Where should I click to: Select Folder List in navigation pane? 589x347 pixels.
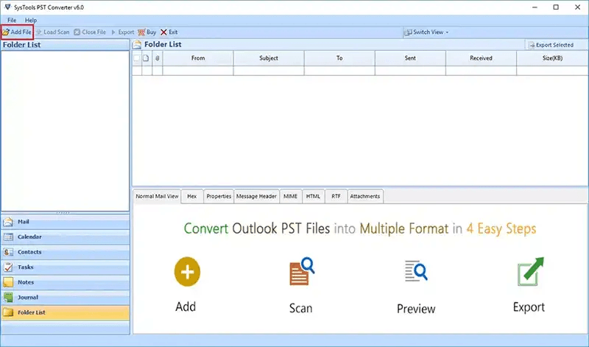[66, 312]
